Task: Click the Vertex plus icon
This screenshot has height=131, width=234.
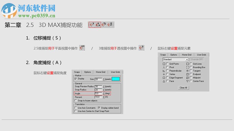Action: click(164, 74)
